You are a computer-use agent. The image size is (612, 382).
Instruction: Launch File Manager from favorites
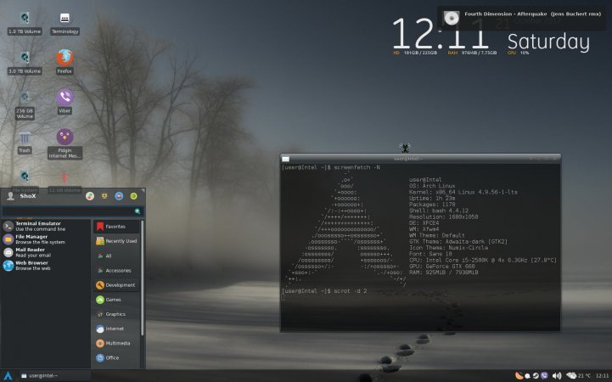coord(46,239)
